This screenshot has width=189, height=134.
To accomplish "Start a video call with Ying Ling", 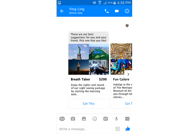I will [x=117, y=11].
